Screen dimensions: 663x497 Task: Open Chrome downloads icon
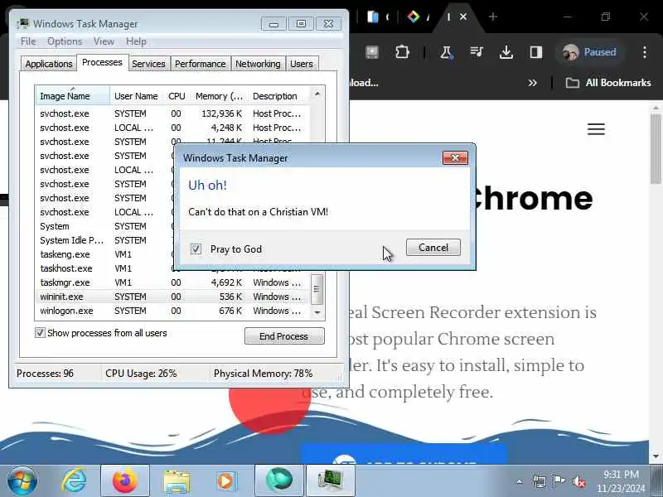tap(506, 52)
